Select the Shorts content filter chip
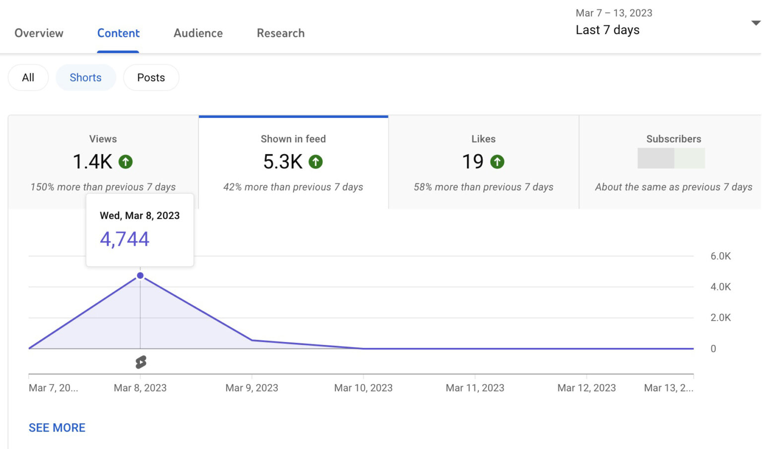 coord(85,77)
